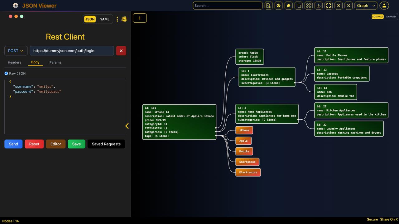Viewport: 399px width, 224px height.
Task: Toggle graph view to EXPAND
Action: coord(391,17)
